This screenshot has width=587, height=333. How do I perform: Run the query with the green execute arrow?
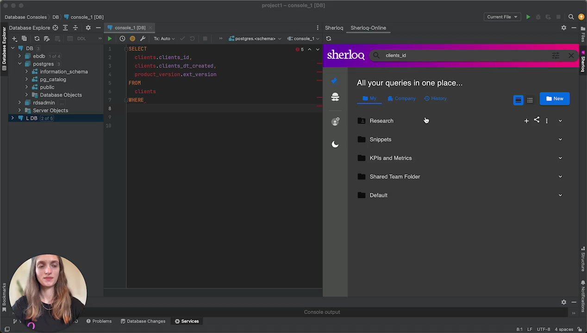pos(110,39)
